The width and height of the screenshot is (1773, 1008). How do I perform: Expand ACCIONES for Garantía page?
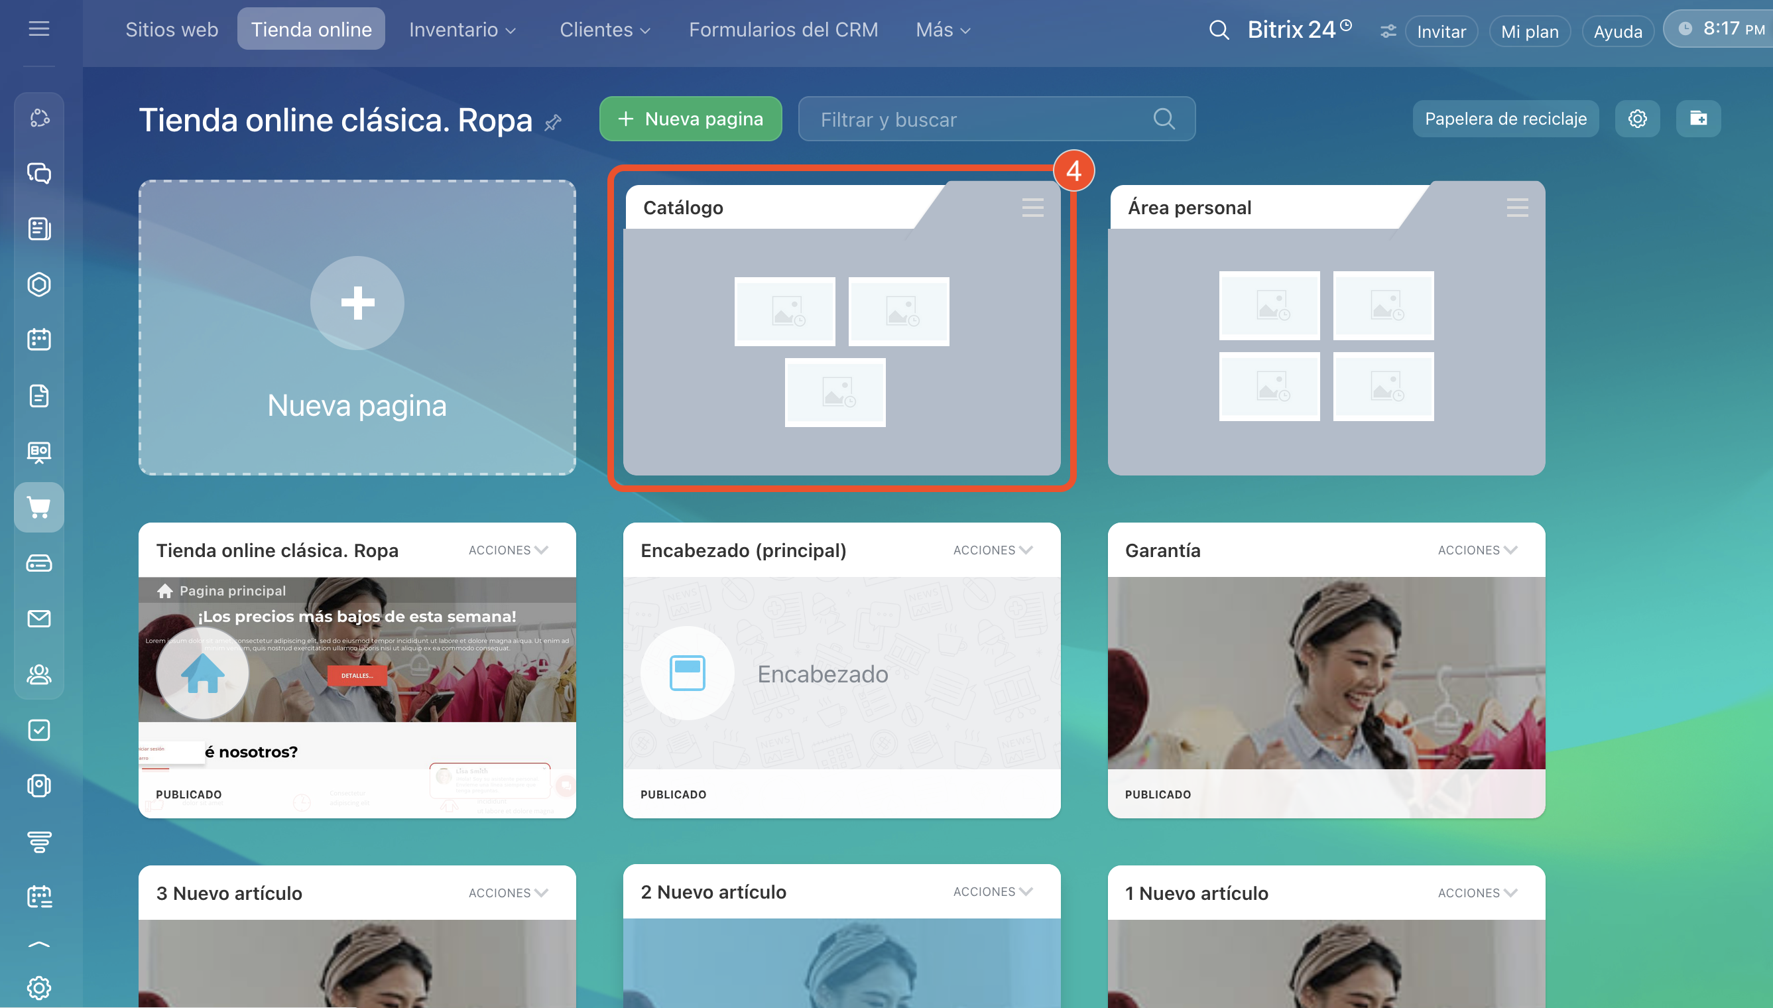1477,550
